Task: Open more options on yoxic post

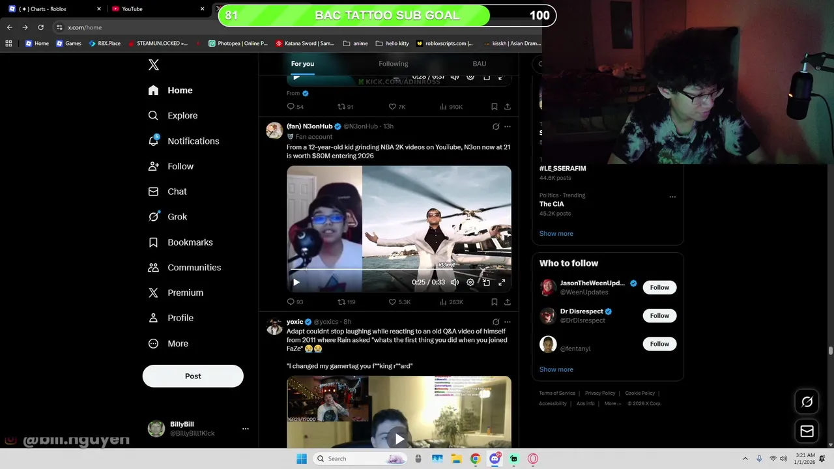Action: pyautogui.click(x=508, y=322)
